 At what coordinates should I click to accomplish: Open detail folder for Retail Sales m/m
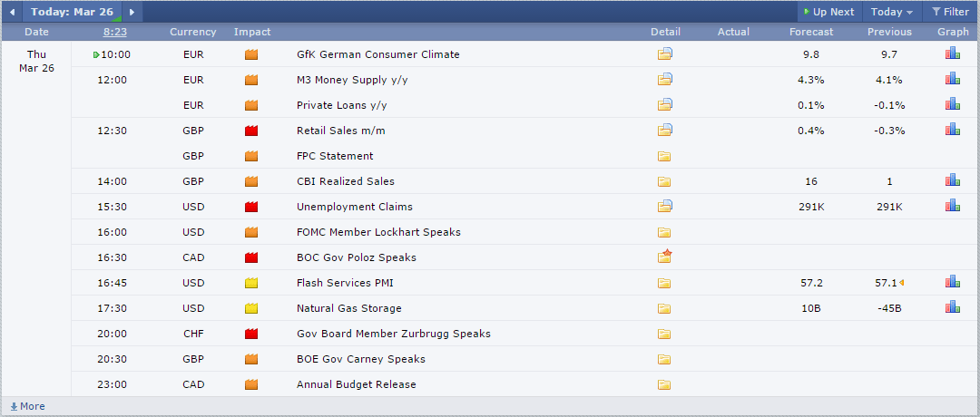point(664,131)
